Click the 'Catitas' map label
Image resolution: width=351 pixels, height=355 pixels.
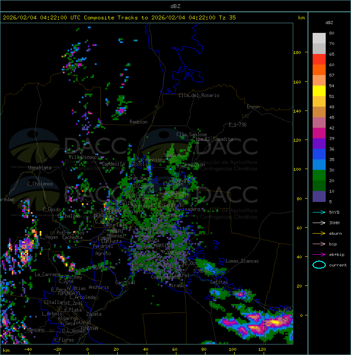pyautogui.click(x=219, y=282)
